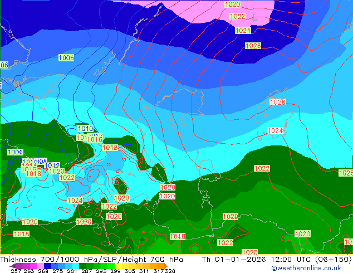The width and height of the screenshot is (353, 273).
Task: Click the legend value 320
Action: pos(170,271)
